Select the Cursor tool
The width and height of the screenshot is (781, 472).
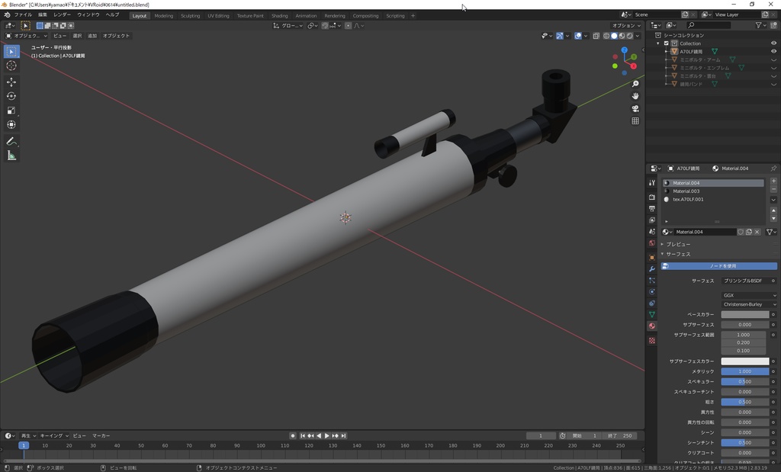point(11,66)
